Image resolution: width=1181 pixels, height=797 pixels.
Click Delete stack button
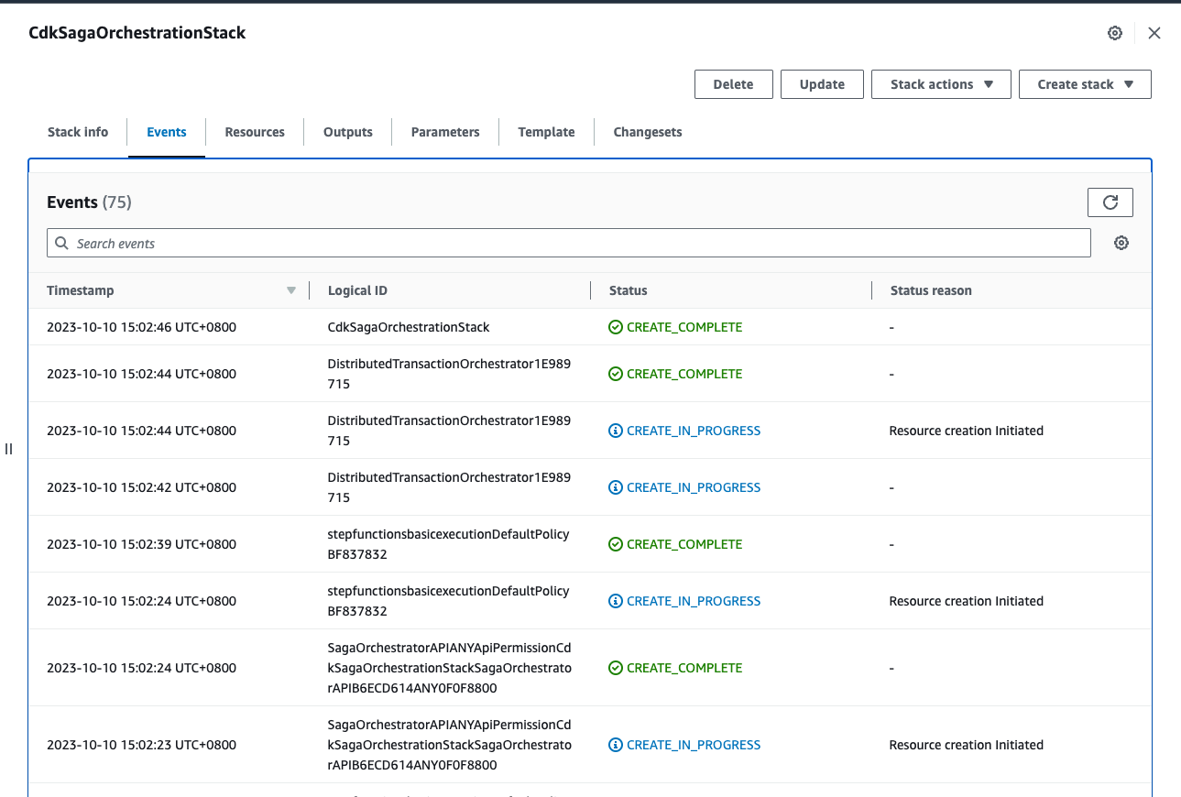tap(733, 84)
